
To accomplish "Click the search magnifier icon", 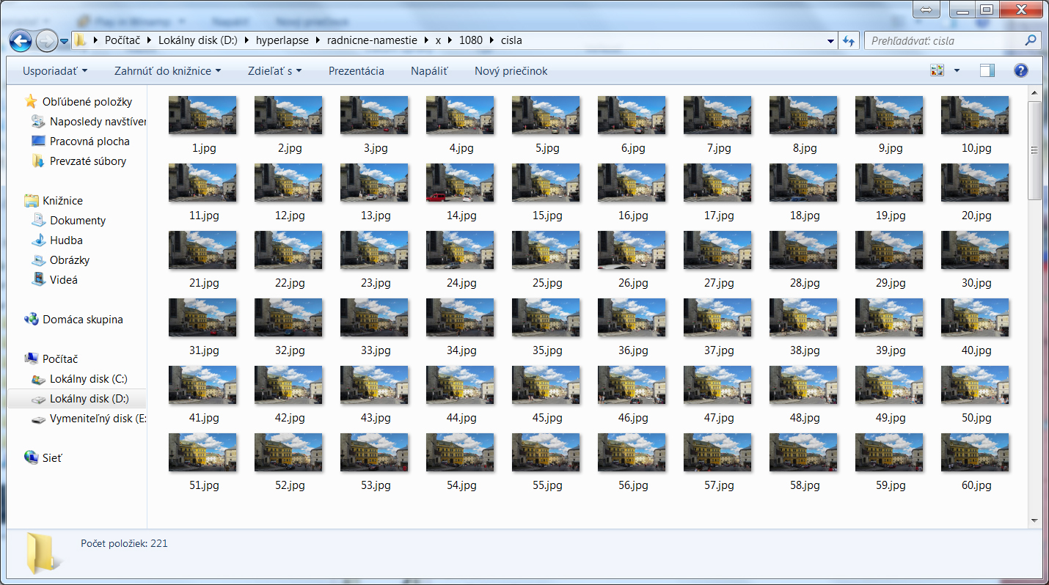I will (x=1031, y=40).
